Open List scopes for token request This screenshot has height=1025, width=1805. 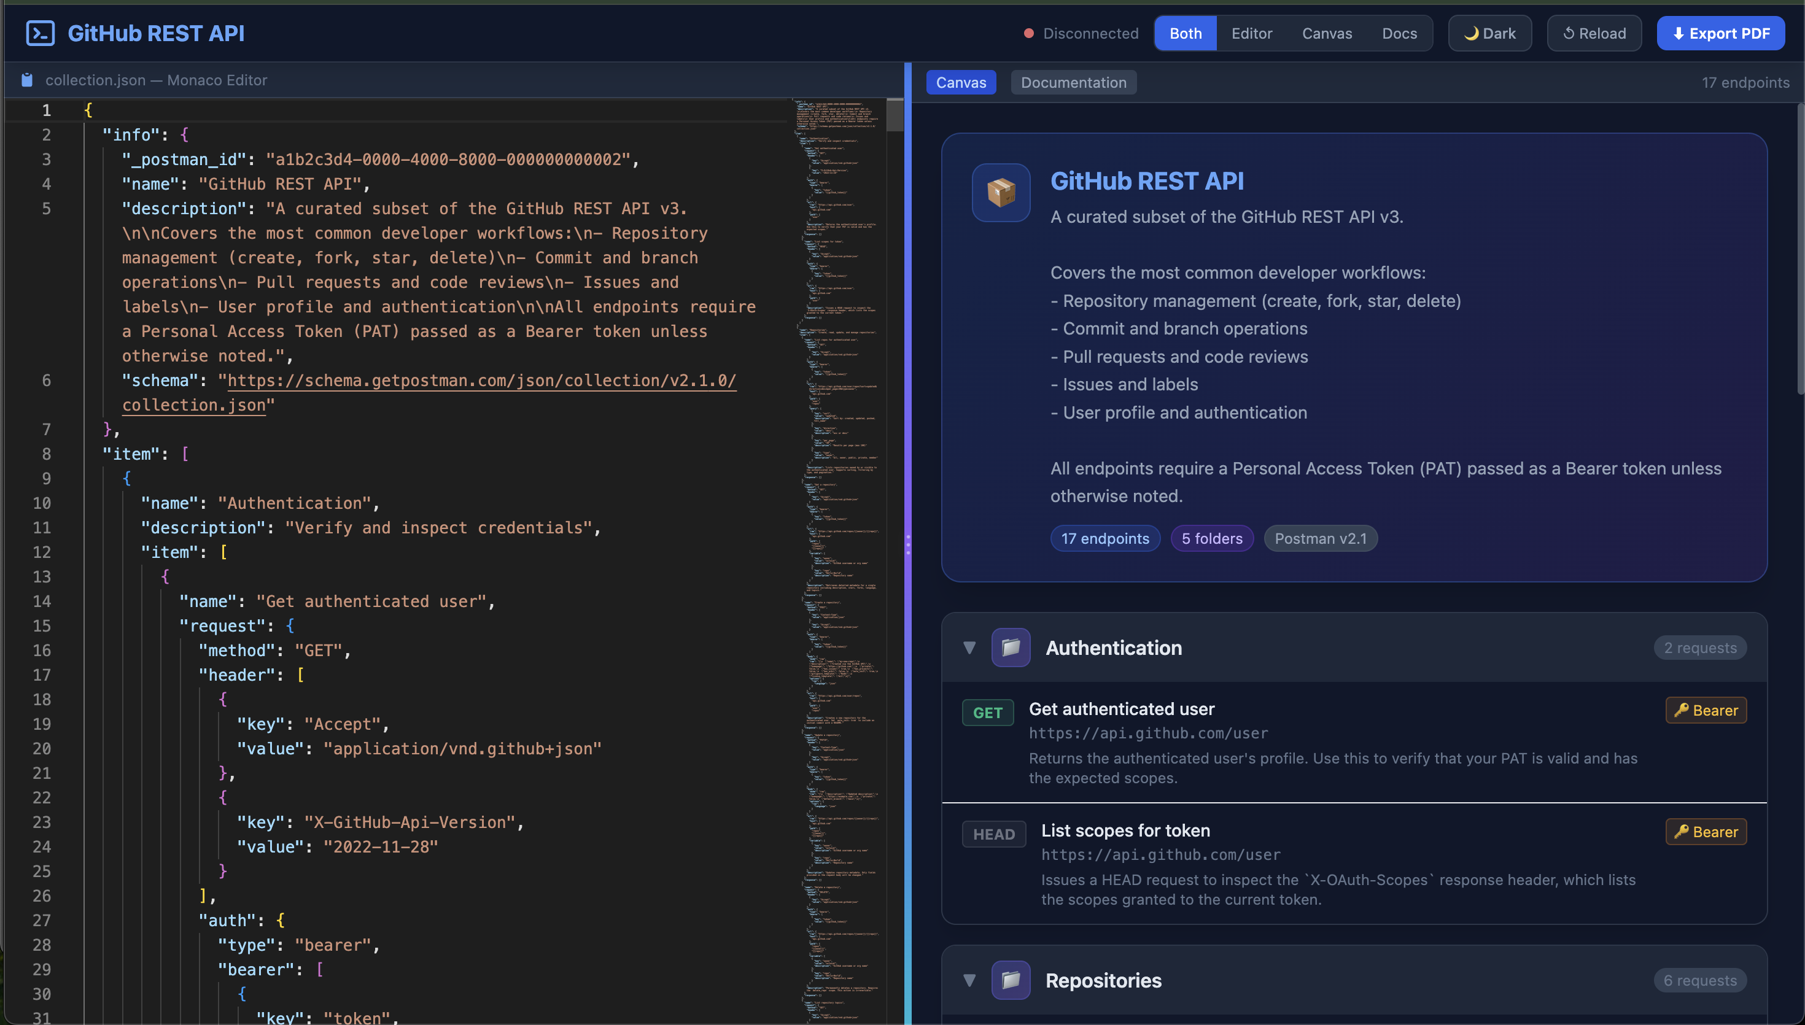pos(1354,863)
